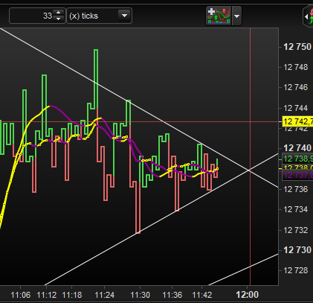Select the green 12 738 indicator value label
Viewport: 313px width, 303px height.
[x=297, y=159]
